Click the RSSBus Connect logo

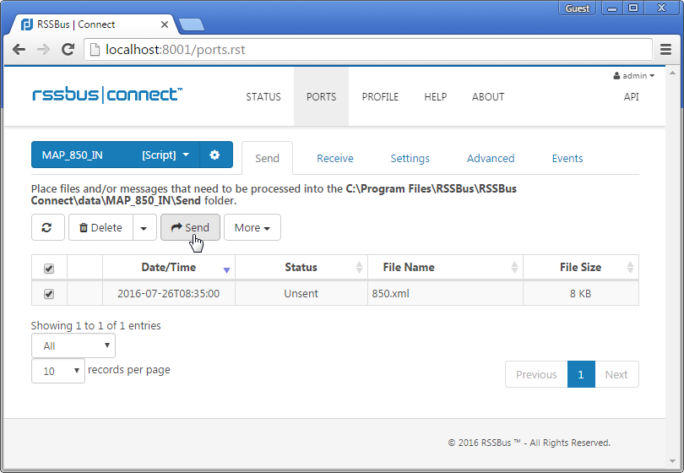pos(106,95)
